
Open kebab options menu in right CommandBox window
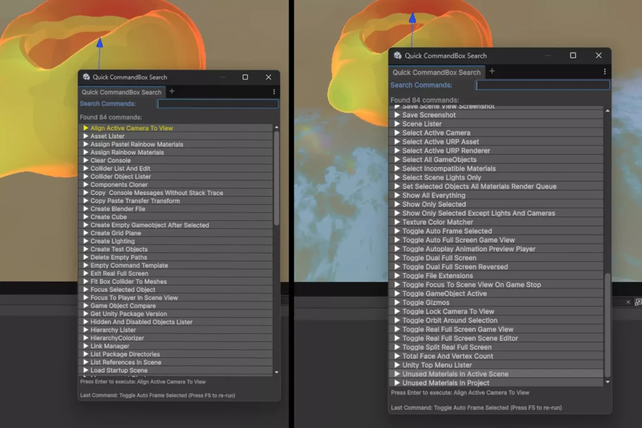pos(605,71)
